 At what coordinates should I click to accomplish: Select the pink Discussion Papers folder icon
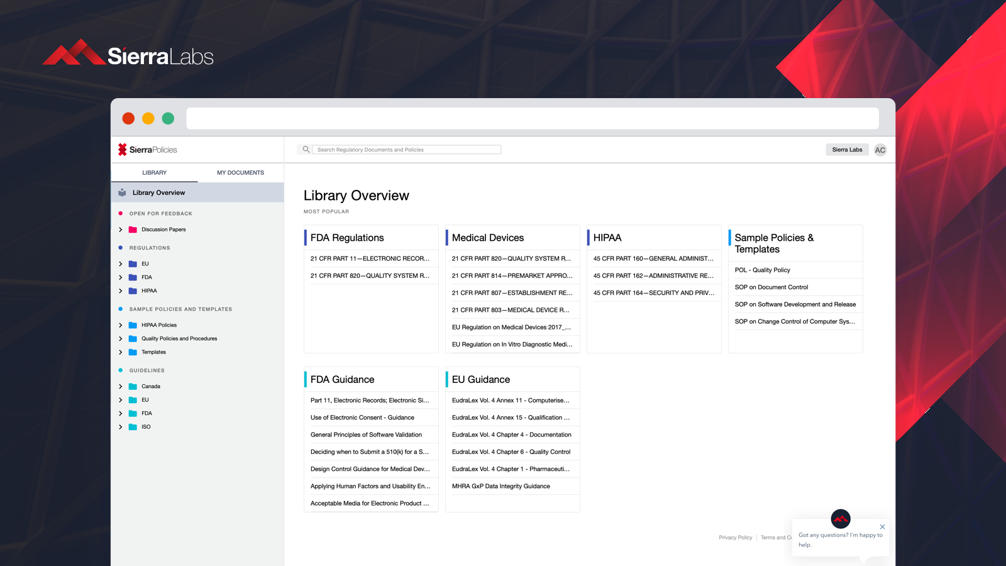pos(133,230)
